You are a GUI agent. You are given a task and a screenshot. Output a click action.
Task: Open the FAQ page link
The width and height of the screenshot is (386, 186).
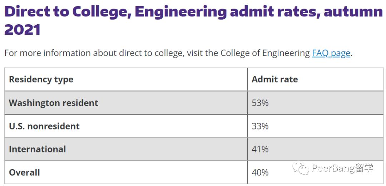331,53
